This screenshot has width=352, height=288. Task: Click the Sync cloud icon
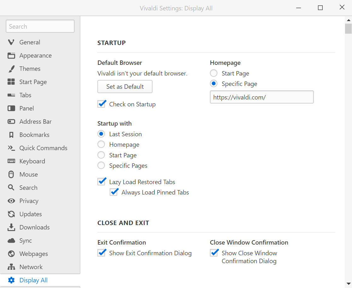click(11, 240)
